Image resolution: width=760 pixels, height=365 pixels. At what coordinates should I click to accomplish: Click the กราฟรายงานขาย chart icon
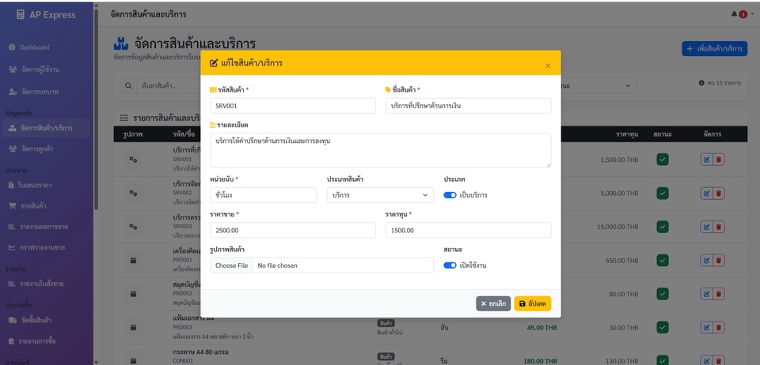point(12,247)
